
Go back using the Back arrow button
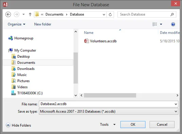[x=8, y=15]
